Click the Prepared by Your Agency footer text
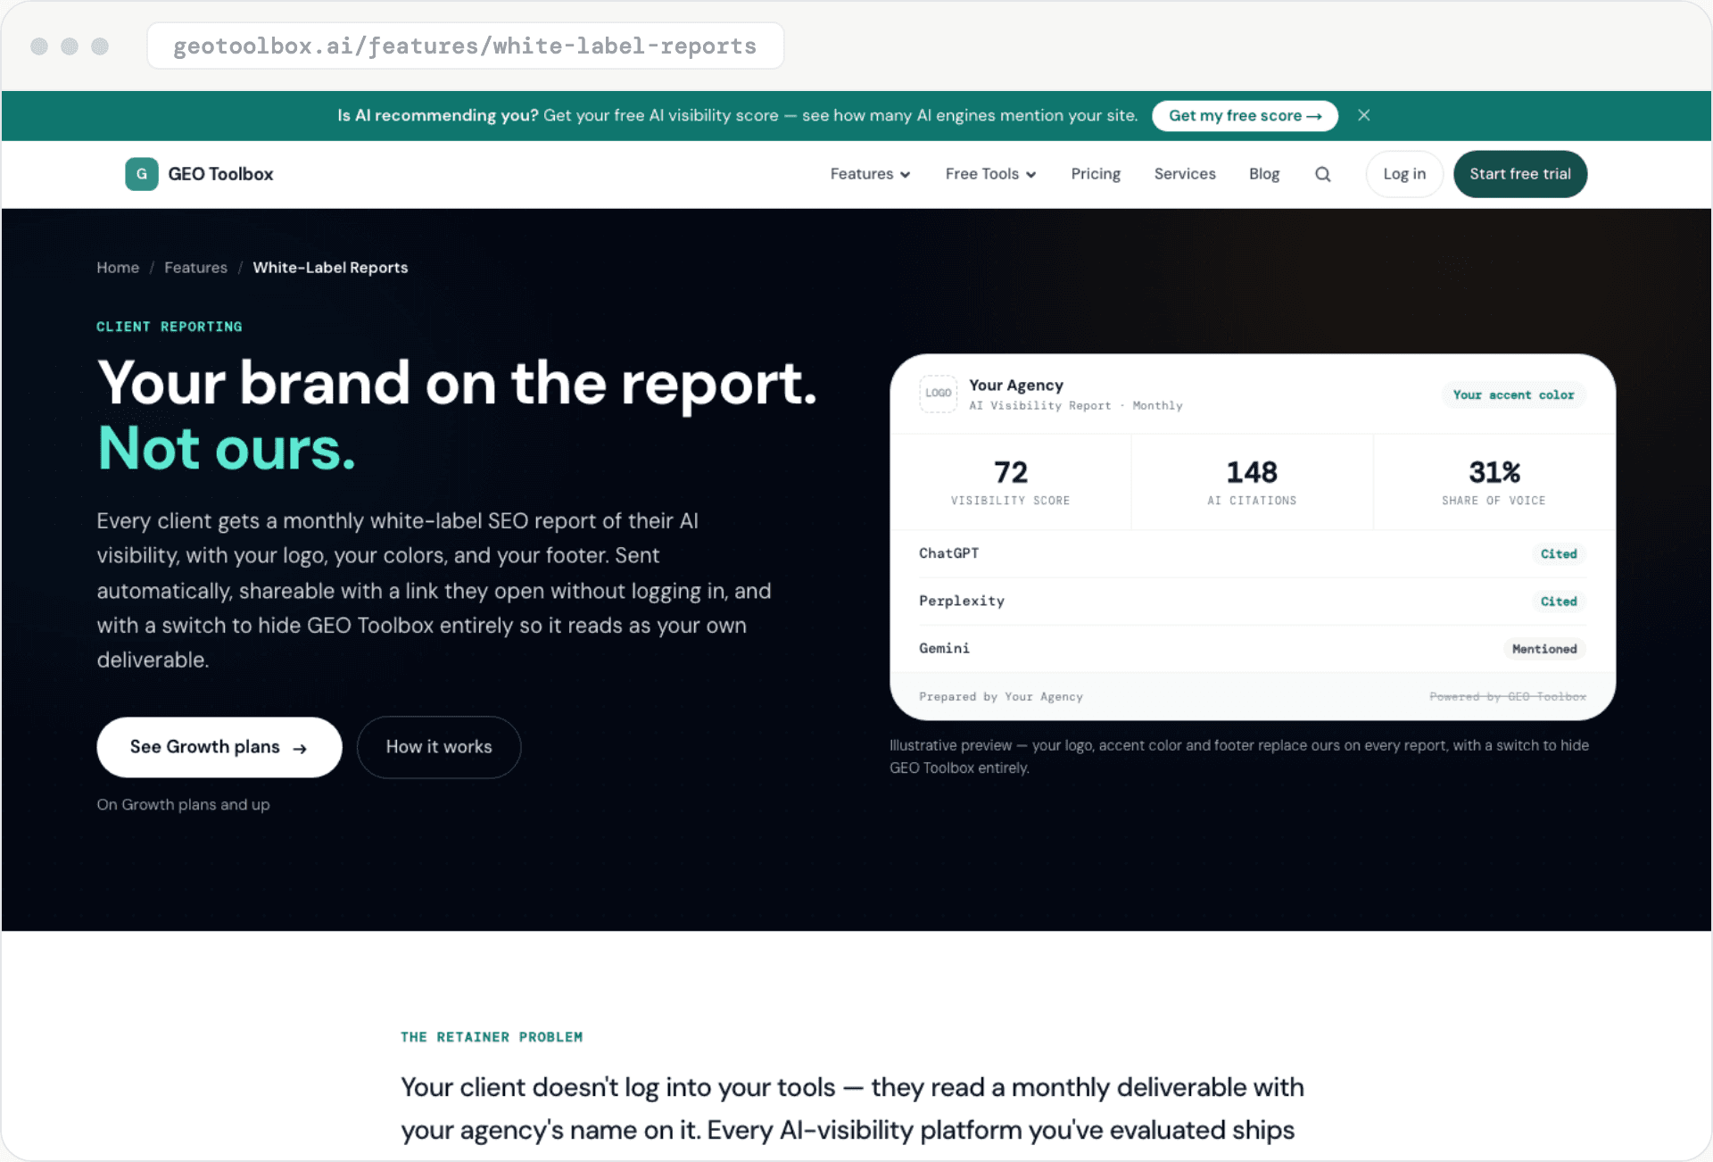The height and width of the screenshot is (1162, 1713). tap(1001, 697)
